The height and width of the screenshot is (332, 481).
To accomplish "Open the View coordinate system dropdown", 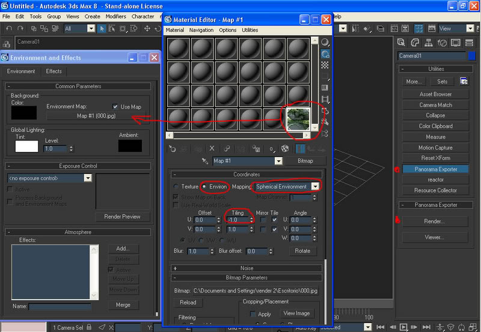I will pos(470,28).
